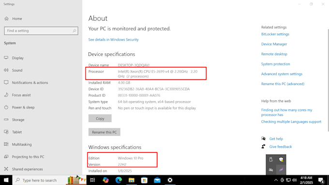The image size is (329, 185).
Task: Open the network icon in system tray
Action: click(x=288, y=180)
